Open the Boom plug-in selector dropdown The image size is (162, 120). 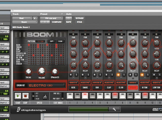(25, 22)
